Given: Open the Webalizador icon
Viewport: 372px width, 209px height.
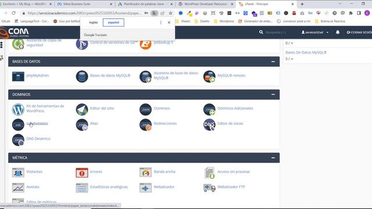Looking at the screenshot, I should (145, 188).
